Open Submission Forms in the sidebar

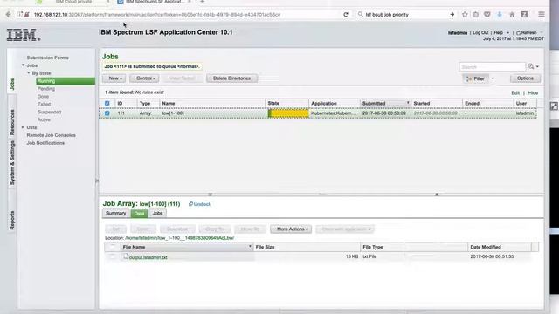pyautogui.click(x=48, y=58)
